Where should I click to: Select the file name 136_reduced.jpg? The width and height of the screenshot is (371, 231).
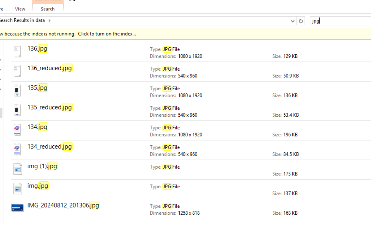(x=50, y=68)
